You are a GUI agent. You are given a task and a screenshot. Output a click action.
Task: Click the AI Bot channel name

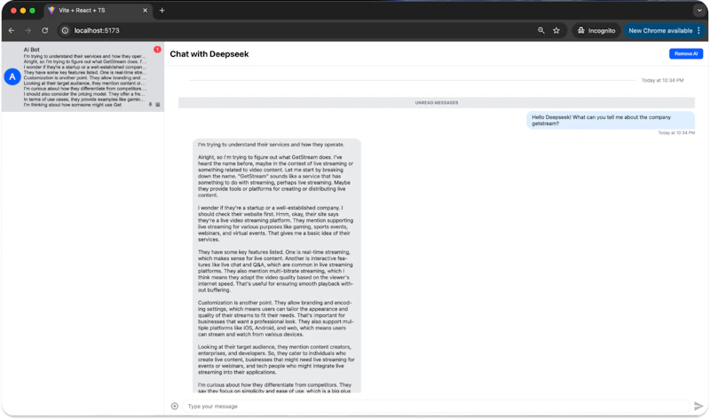(32, 50)
